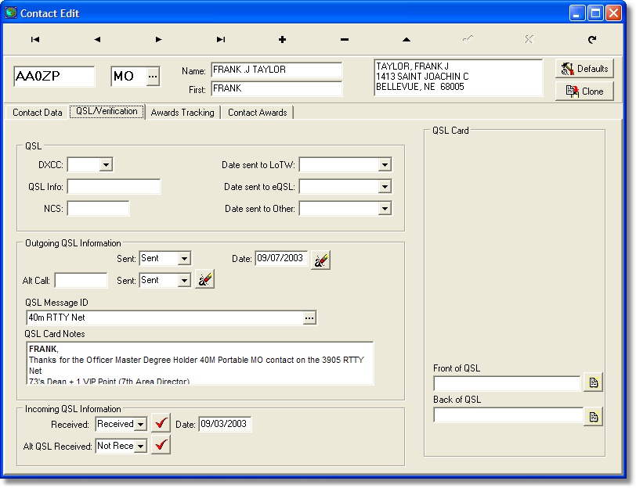636x488 pixels.
Task: Refresh data with the circular arrow icon
Action: click(592, 39)
